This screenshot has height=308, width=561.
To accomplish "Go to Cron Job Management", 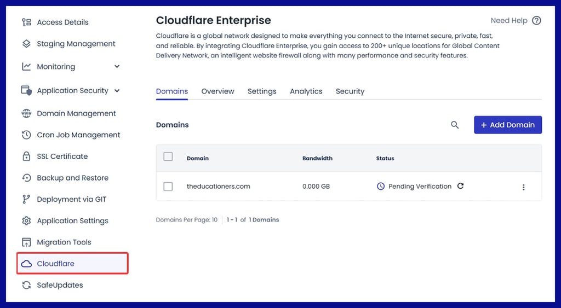I will [x=78, y=135].
